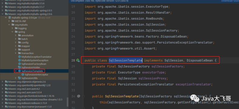This screenshot has height=109, width=239.
Task: Click the MyBatisSystemException class icon
Action: point(19,60)
